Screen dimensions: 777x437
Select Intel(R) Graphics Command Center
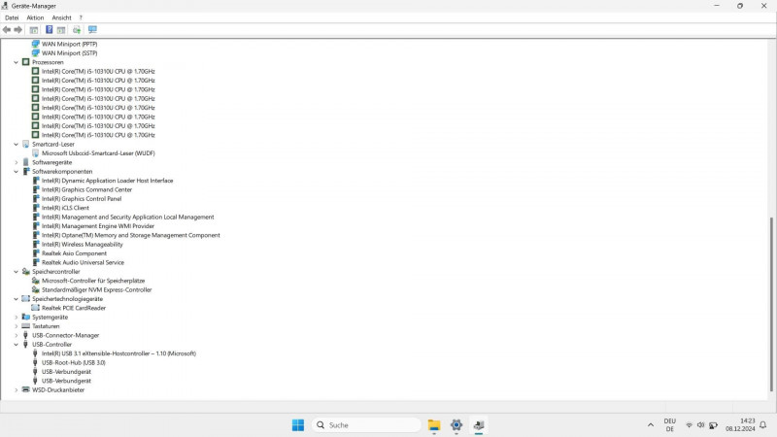86,189
